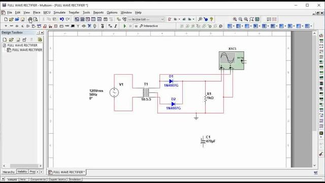Place a Transistor component

pyautogui.click(x=22, y=26)
